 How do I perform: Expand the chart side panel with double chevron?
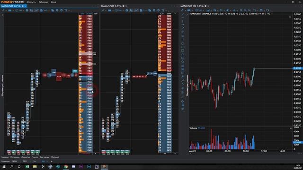coord(290,17)
